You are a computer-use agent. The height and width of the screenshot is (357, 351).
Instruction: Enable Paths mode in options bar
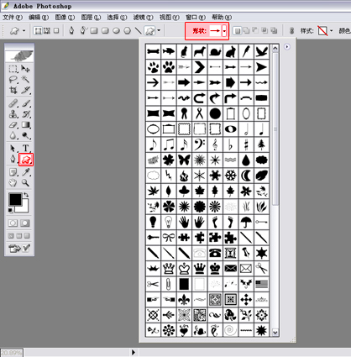(x=47, y=30)
